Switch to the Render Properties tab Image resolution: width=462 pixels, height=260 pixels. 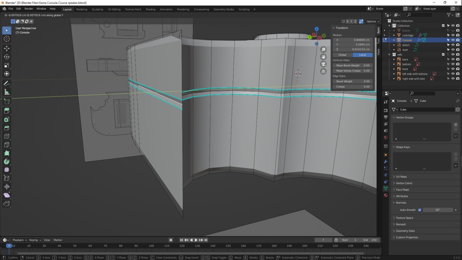(385, 110)
